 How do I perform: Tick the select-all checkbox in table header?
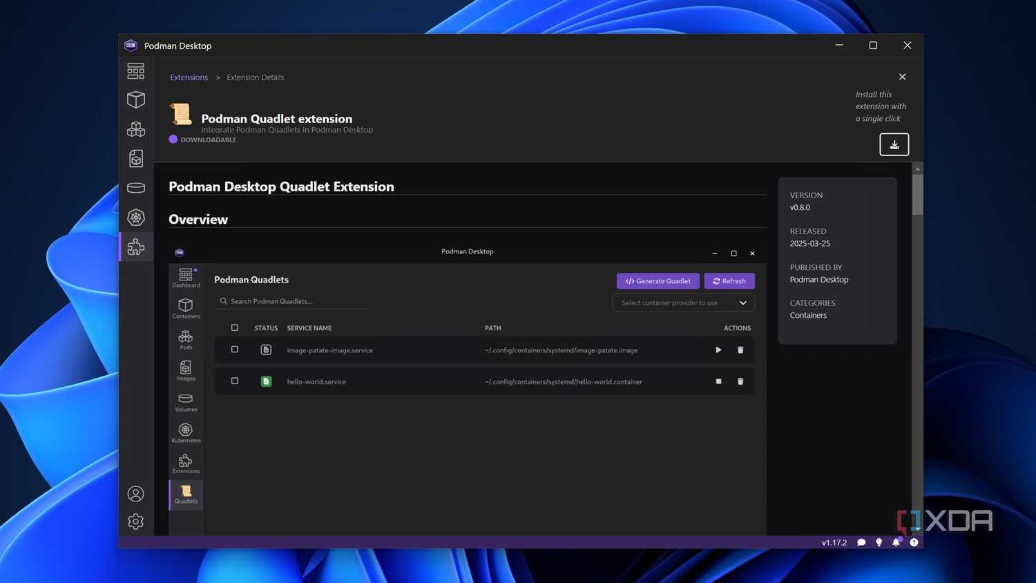235,328
